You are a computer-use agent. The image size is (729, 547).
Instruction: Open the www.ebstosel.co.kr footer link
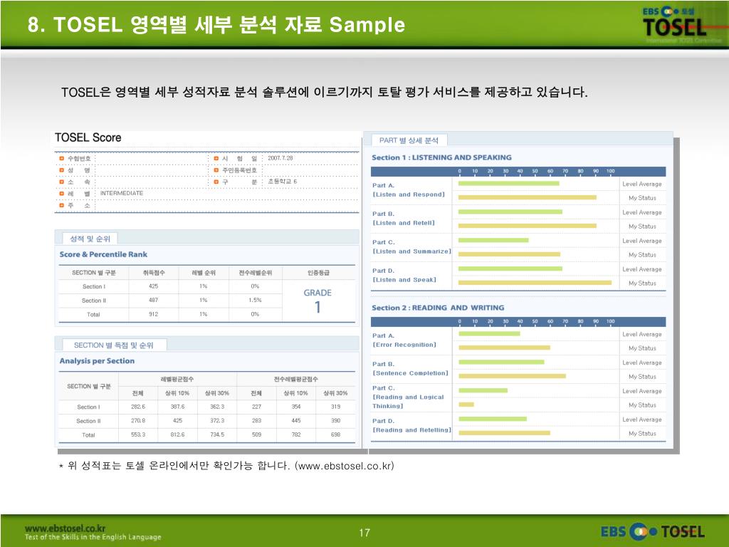[x=65, y=528]
